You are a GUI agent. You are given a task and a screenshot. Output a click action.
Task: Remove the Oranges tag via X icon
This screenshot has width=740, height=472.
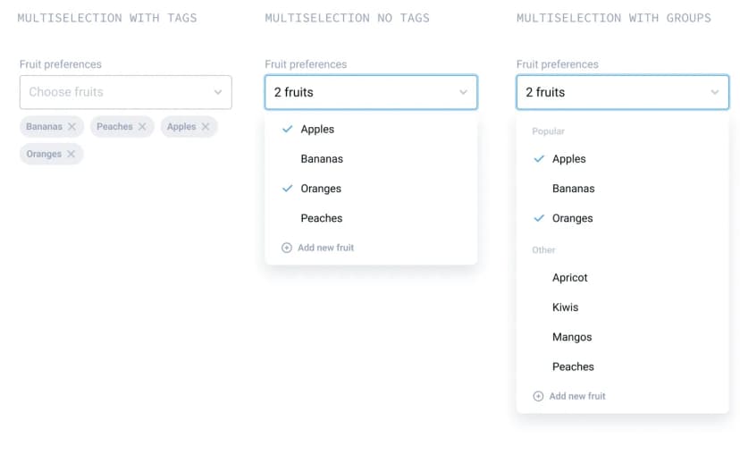pyautogui.click(x=71, y=154)
